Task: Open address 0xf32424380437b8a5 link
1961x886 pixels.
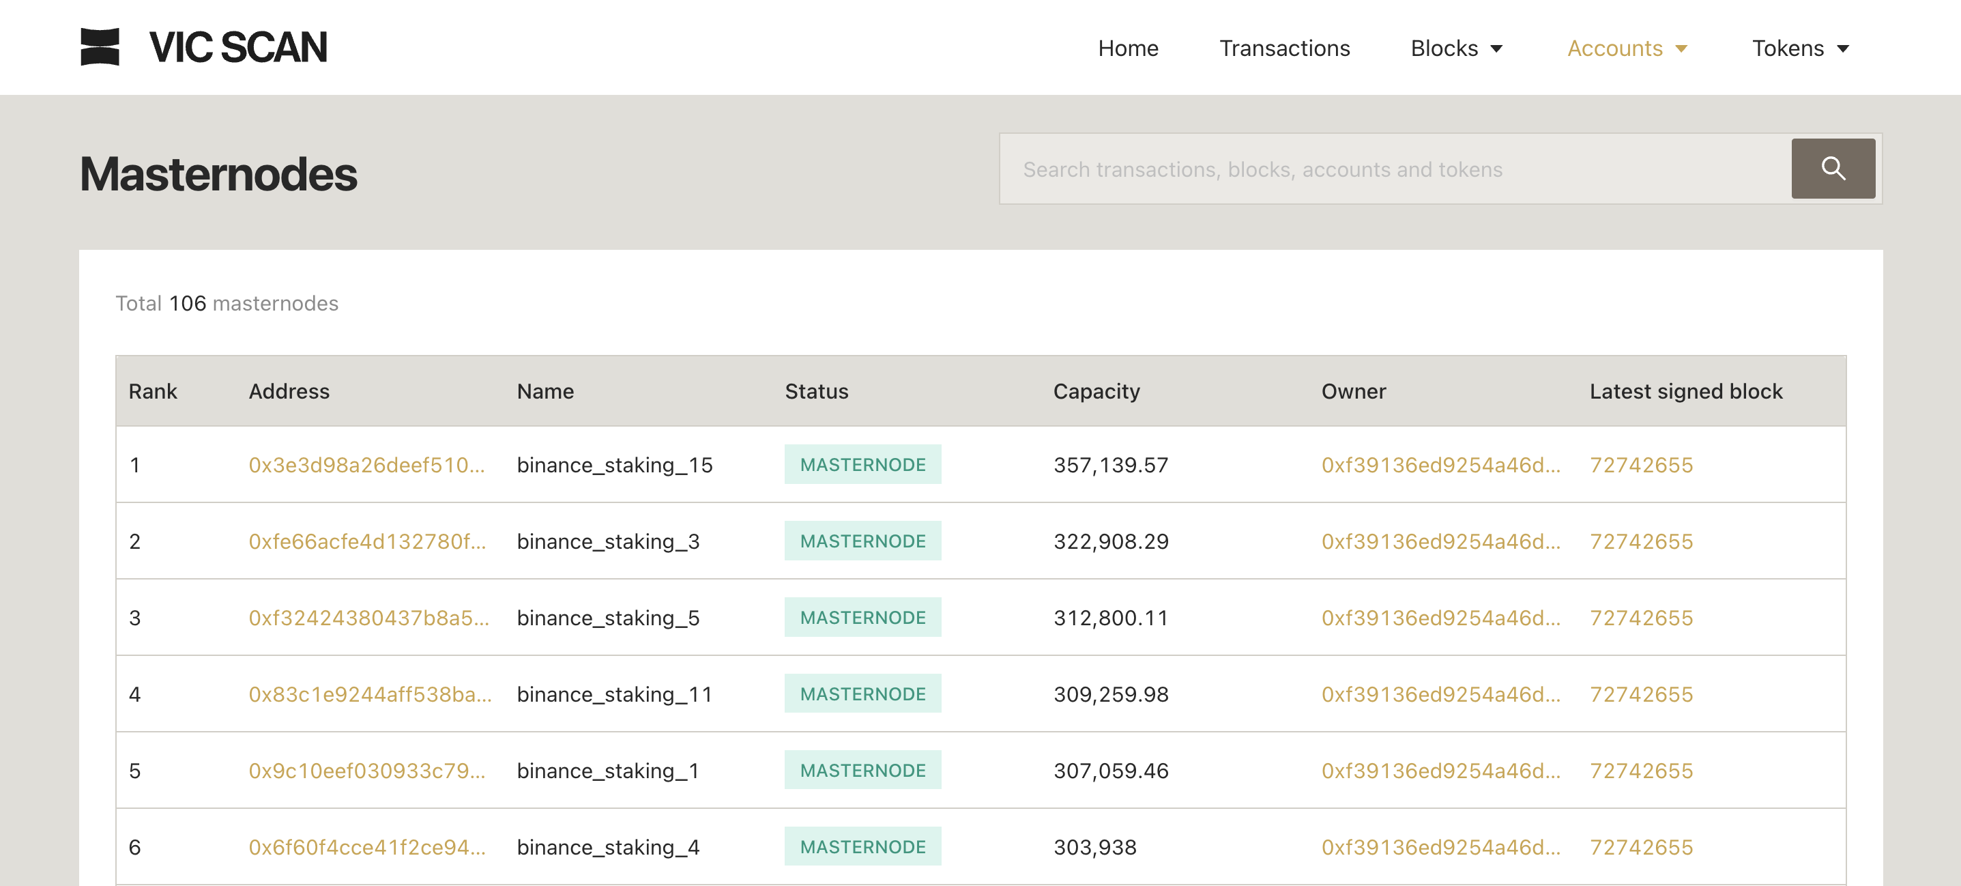Action: pyautogui.click(x=368, y=618)
